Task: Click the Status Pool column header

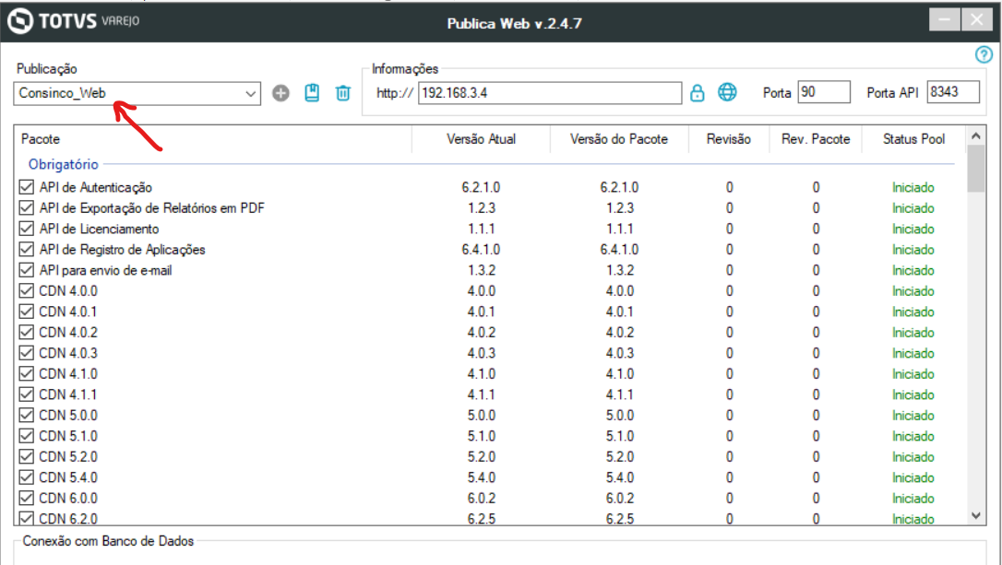Action: [x=913, y=139]
